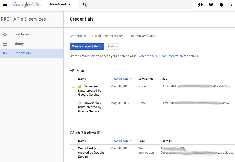Image resolution: width=235 pixels, height=162 pixels.
Task: Open the hamburger navigation menu
Action: coord(5,4)
